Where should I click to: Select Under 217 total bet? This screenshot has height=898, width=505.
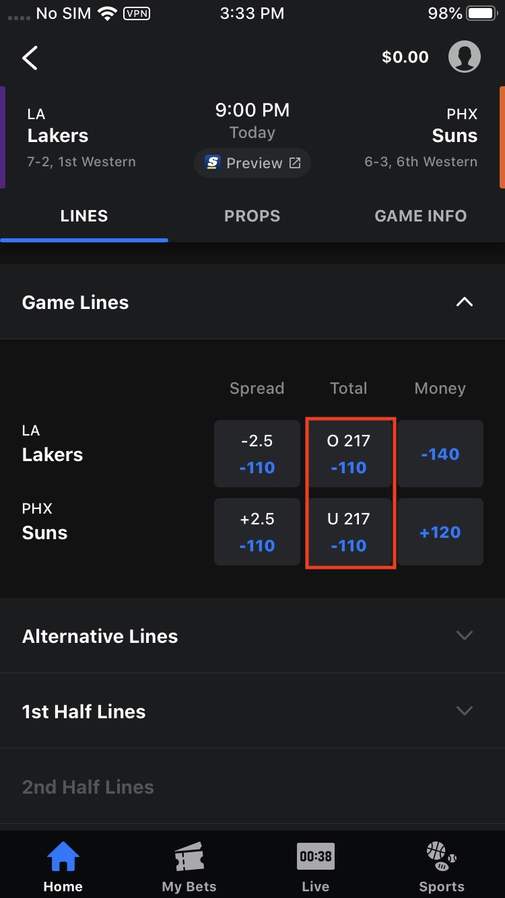349,532
